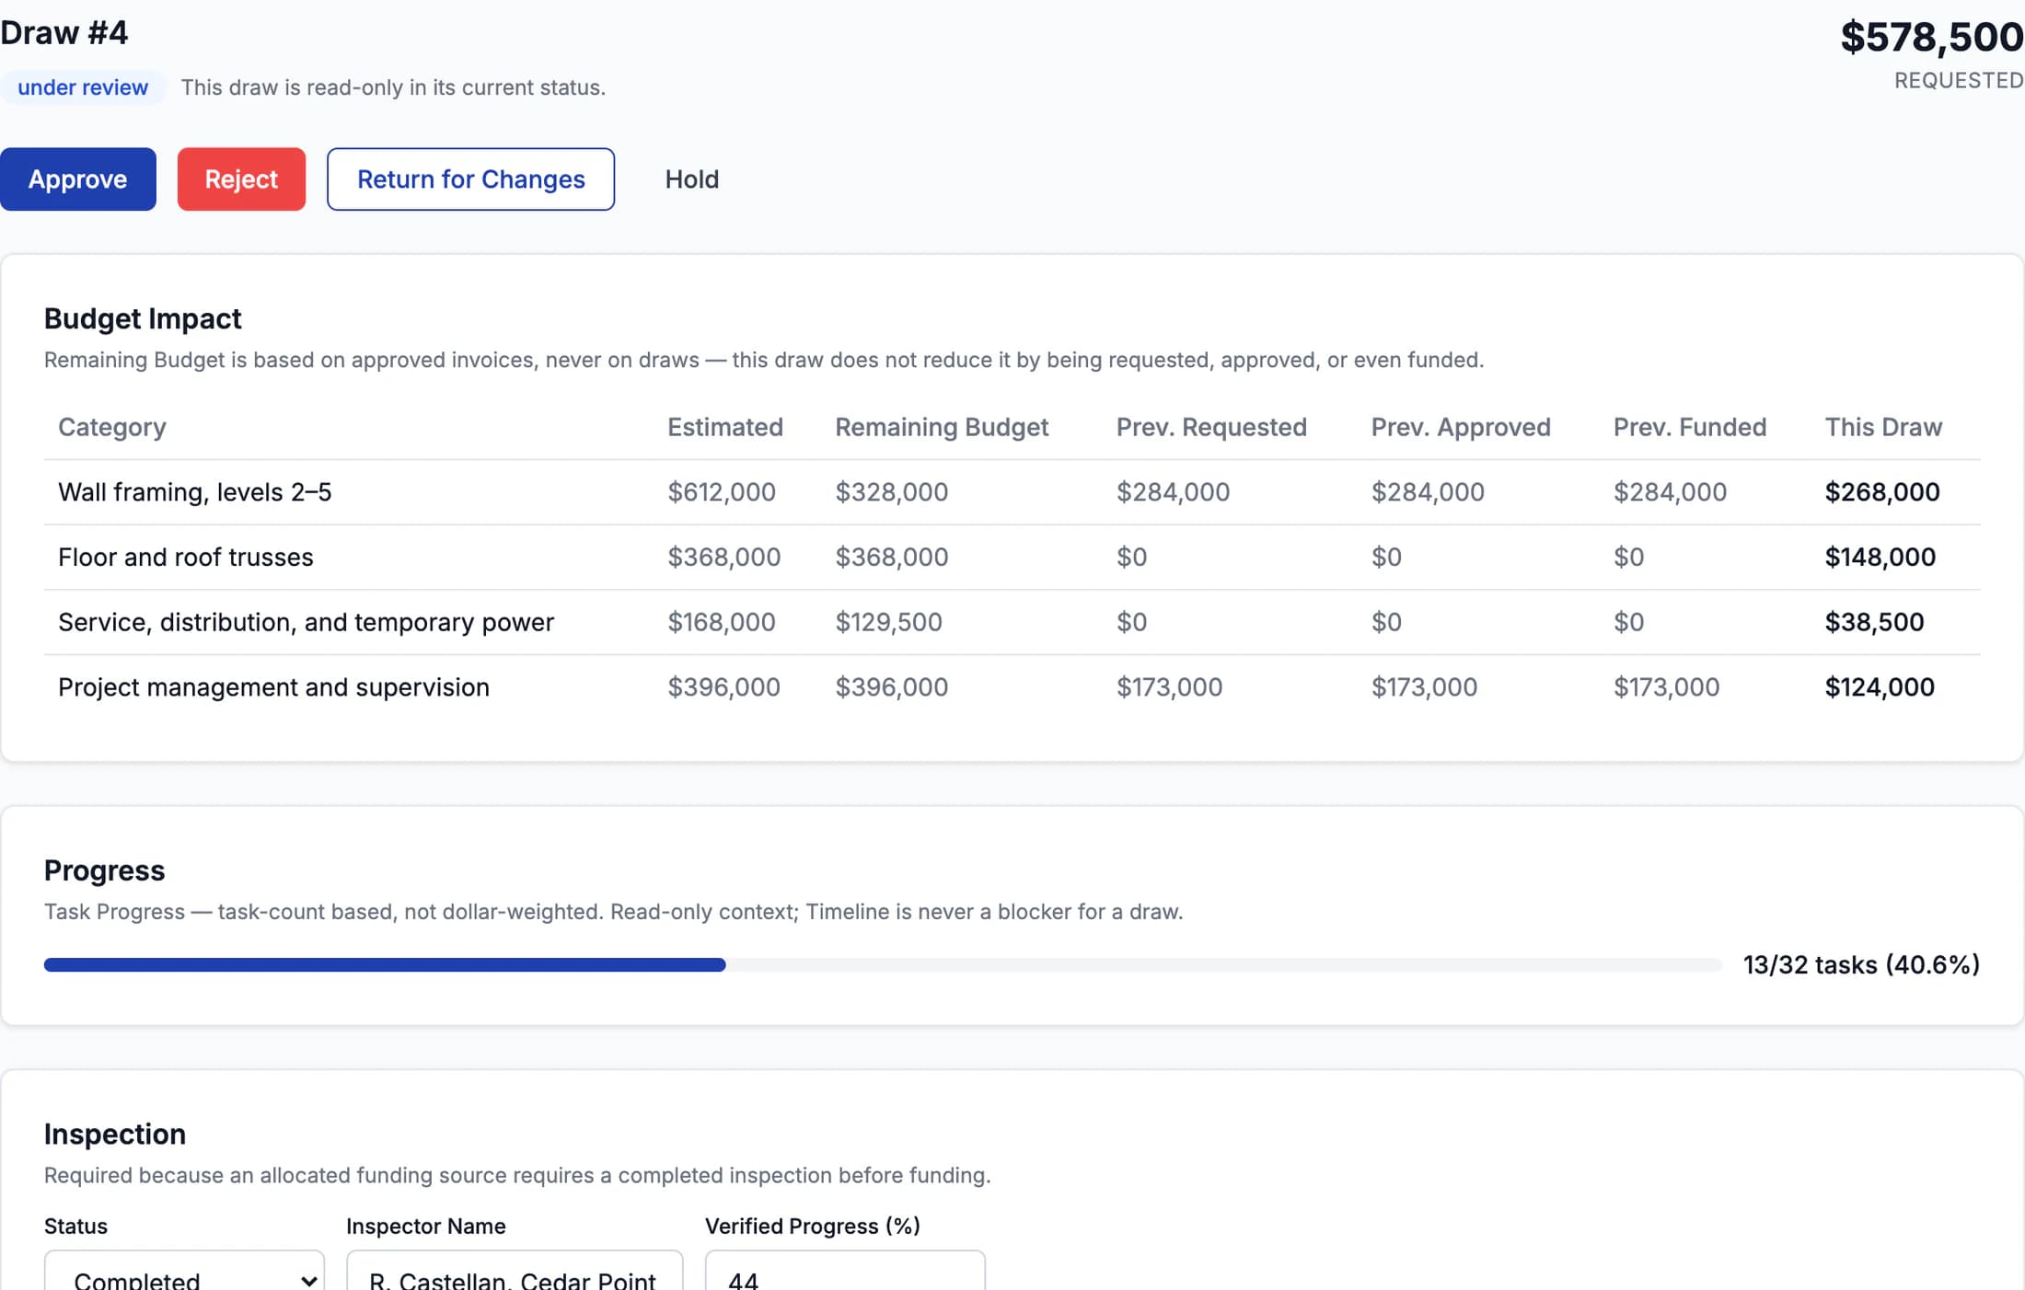Image resolution: width=2025 pixels, height=1290 pixels.
Task: Click $148,000 This Draw for trusses
Action: pyautogui.click(x=1880, y=557)
